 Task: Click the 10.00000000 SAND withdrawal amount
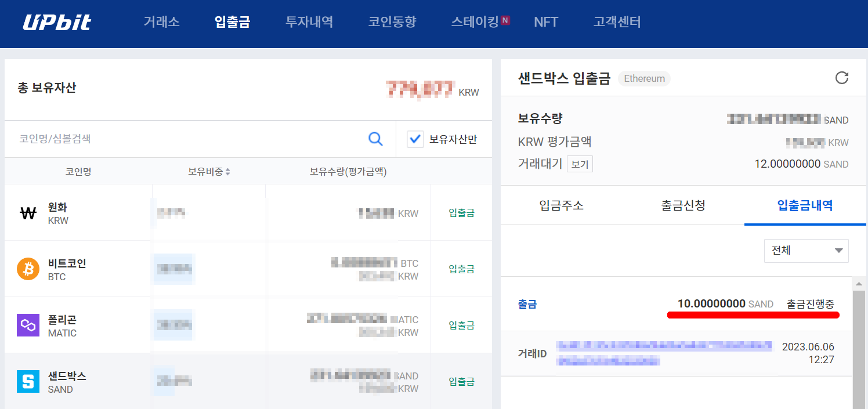click(725, 304)
